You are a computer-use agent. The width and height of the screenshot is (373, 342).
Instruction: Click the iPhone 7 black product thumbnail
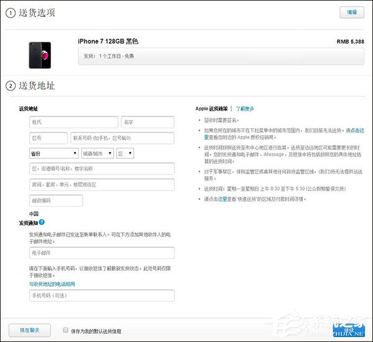coord(40,55)
